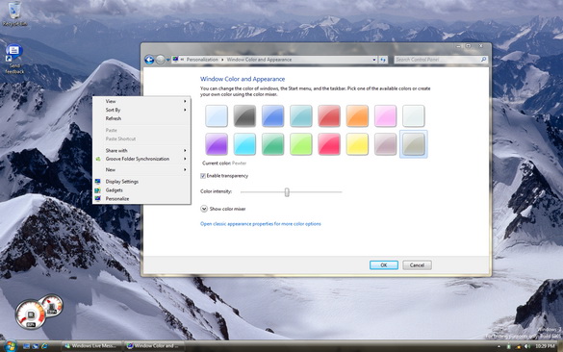Click the address bar refresh button
The height and width of the screenshot is (352, 563).
(x=383, y=60)
